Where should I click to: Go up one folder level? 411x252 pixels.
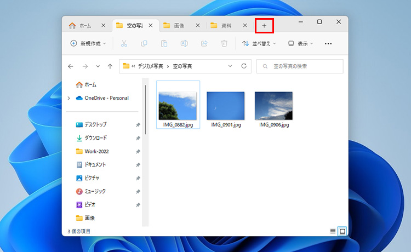click(110, 66)
